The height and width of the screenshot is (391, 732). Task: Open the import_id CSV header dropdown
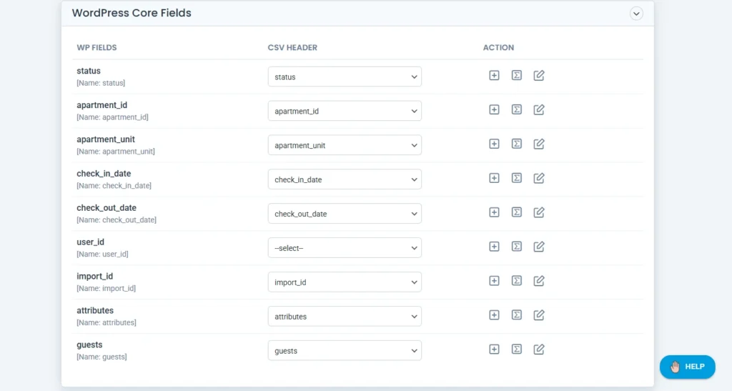(x=345, y=282)
